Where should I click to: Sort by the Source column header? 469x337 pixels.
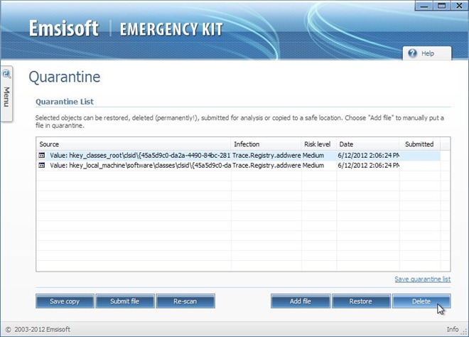coord(134,144)
